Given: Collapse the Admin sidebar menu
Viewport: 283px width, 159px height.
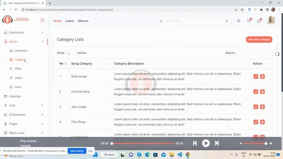Looking at the screenshot, I should (24, 42).
